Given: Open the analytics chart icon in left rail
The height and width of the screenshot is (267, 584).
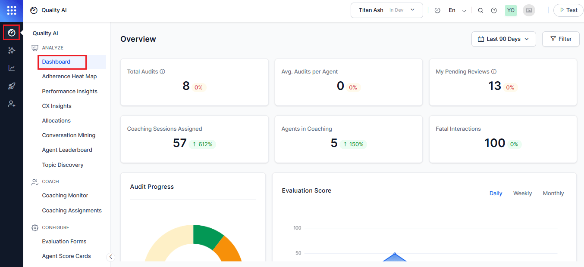Looking at the screenshot, I should click(12, 68).
